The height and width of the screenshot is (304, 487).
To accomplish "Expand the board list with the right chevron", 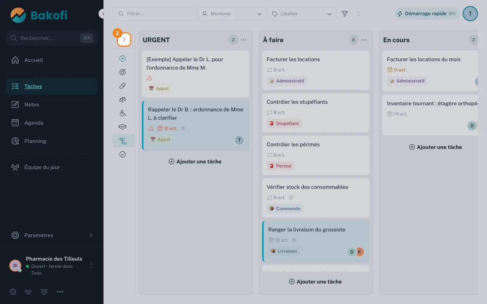I will [x=124, y=40].
